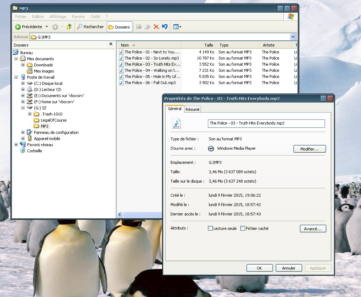Image resolution: width=361 pixels, height=297 pixels.
Task: Click the Copy To folder icon
Action: 148,27
